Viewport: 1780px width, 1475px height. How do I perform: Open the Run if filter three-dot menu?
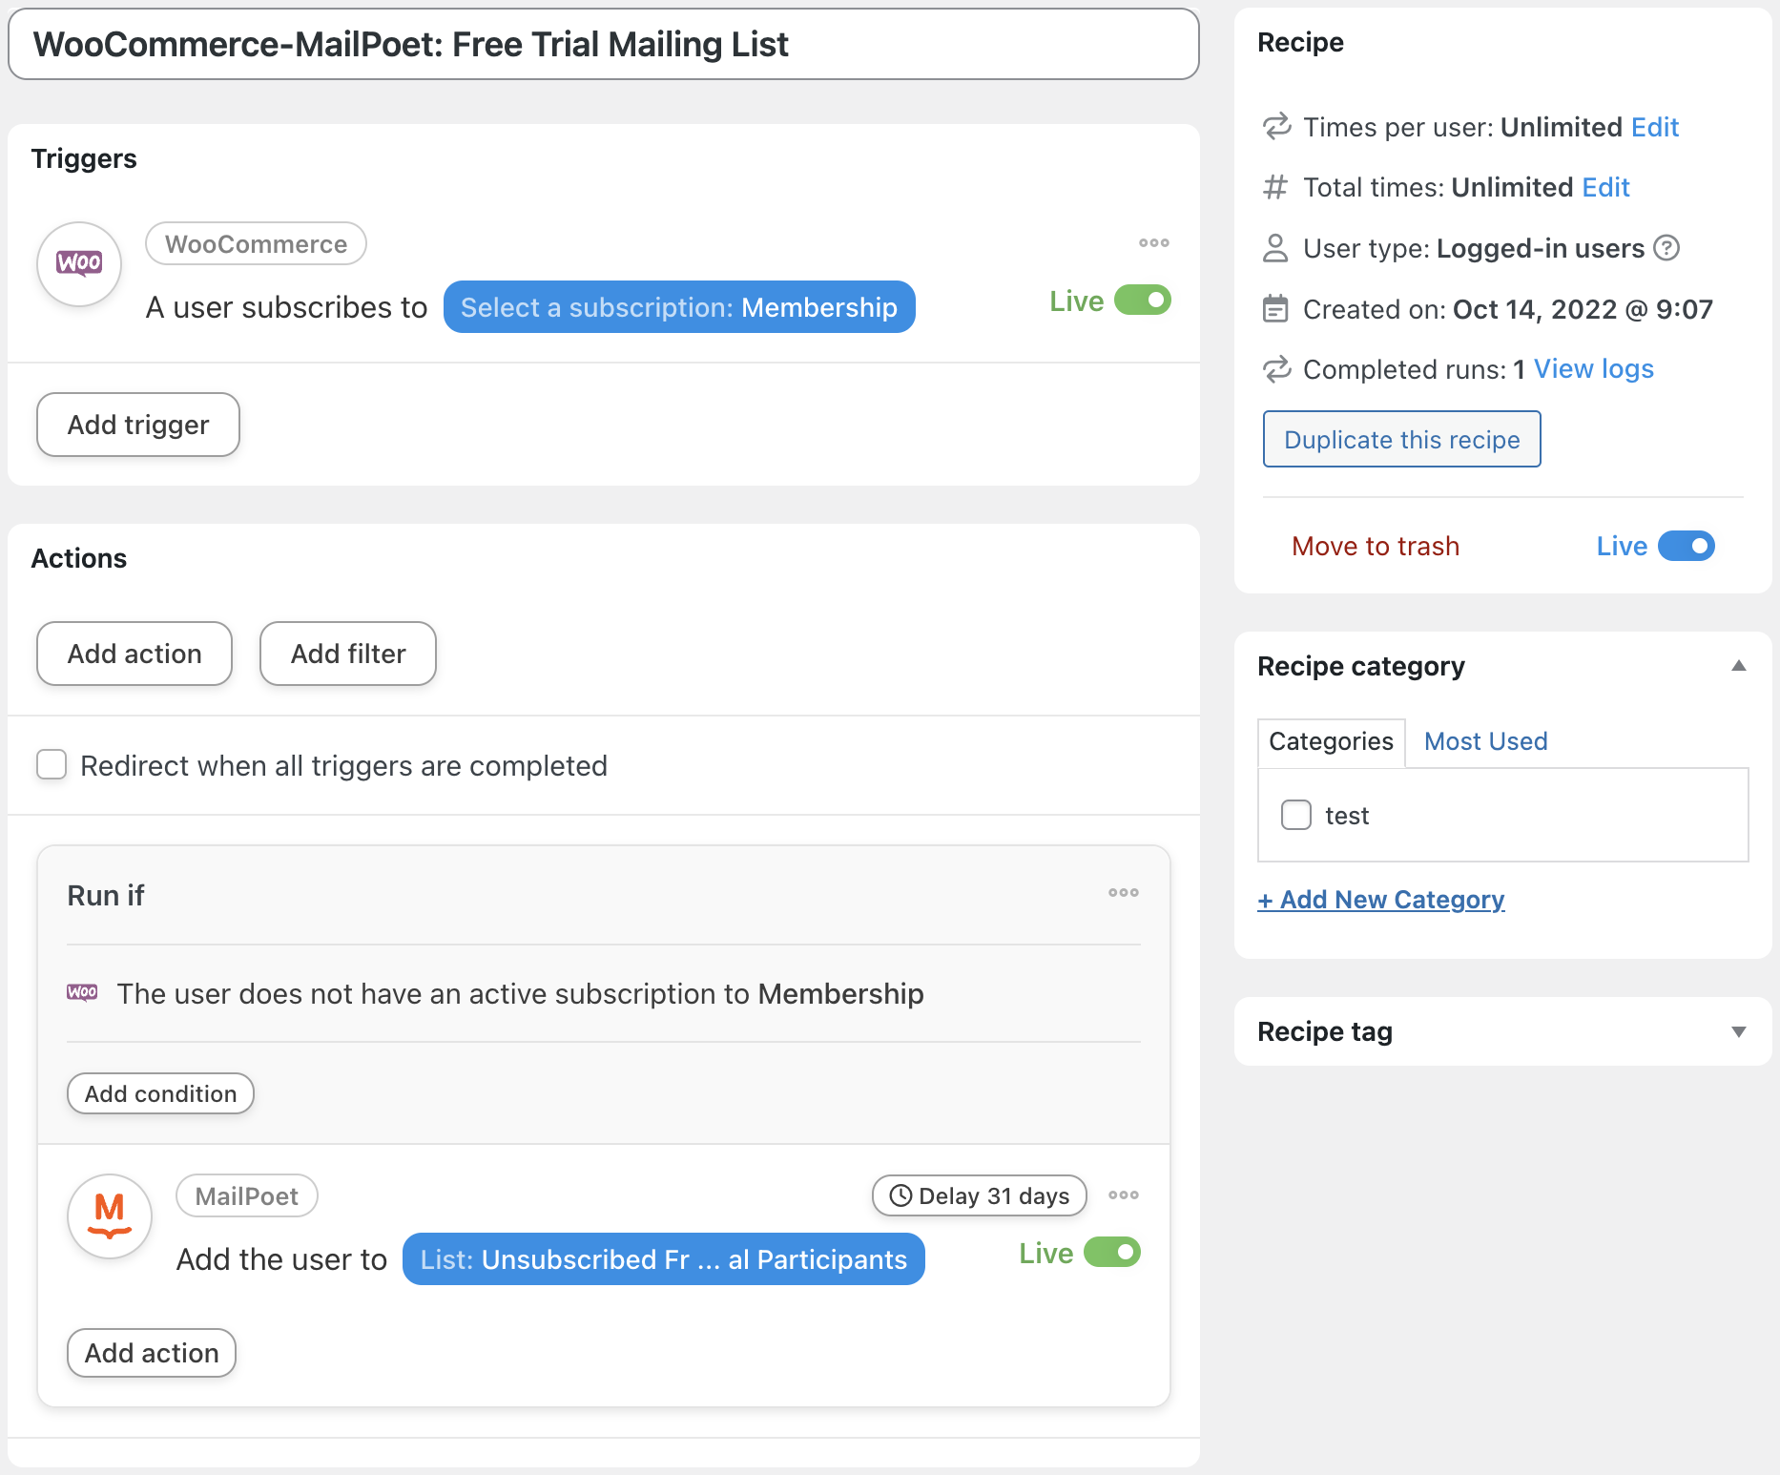[1123, 893]
